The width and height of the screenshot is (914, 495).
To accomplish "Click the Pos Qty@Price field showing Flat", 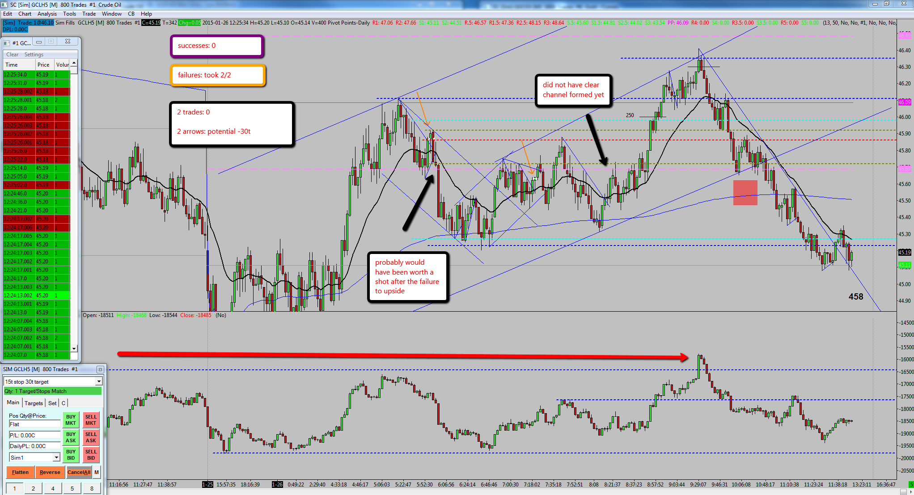I will [x=34, y=424].
